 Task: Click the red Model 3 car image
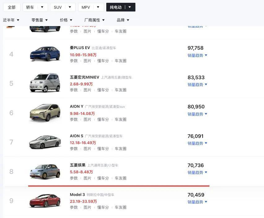(x=45, y=200)
